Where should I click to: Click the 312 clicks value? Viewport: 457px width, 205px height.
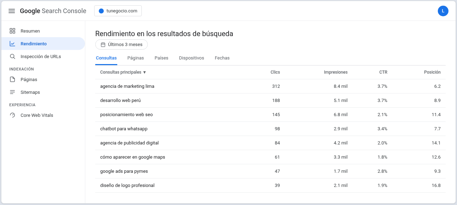(276, 86)
